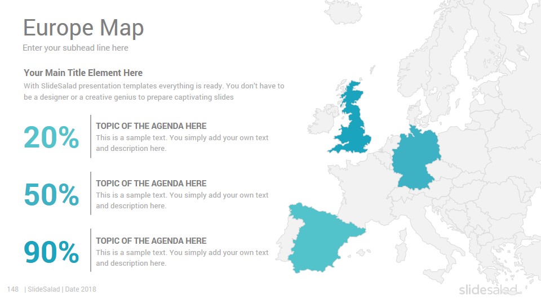Select the 20% percentage figure

pyautogui.click(x=51, y=137)
